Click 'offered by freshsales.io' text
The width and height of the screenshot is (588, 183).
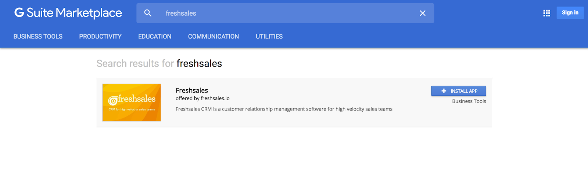(x=202, y=98)
